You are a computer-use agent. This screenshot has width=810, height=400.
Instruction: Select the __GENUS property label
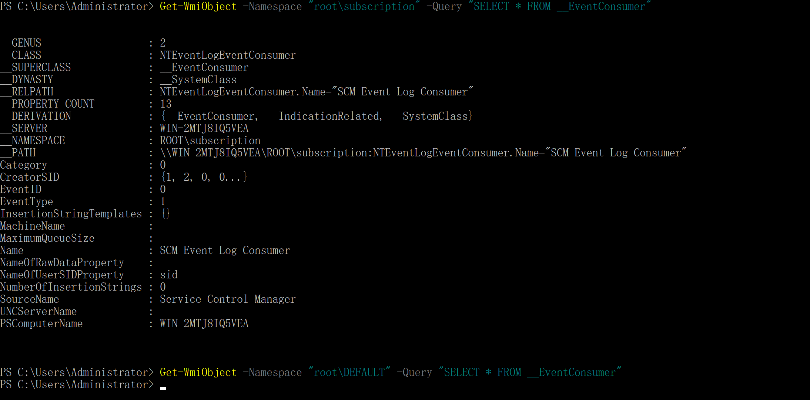[x=21, y=43]
